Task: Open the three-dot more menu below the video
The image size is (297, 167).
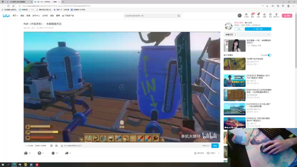Action: 219,153
